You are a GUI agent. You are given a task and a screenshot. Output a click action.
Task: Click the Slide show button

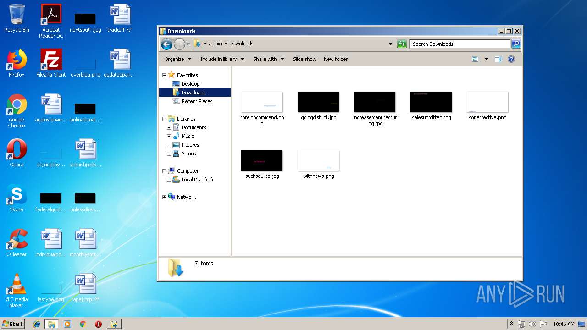[x=305, y=59]
